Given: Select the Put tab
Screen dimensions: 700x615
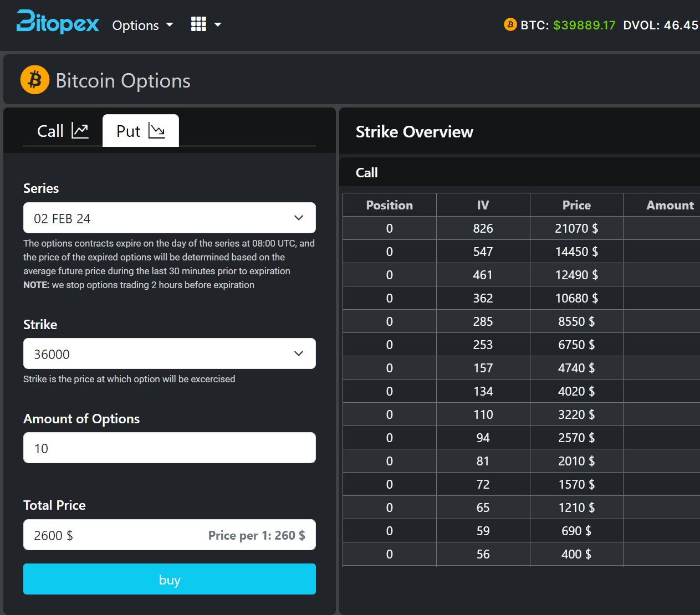Looking at the screenshot, I should click(x=140, y=131).
